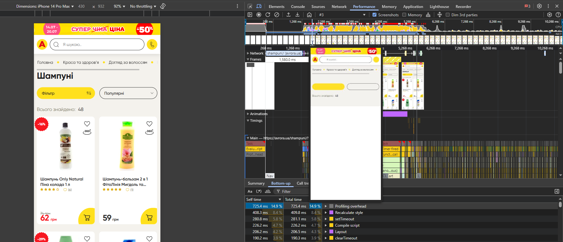Expand the setTimeout row
The height and width of the screenshot is (242, 563).
(x=326, y=219)
